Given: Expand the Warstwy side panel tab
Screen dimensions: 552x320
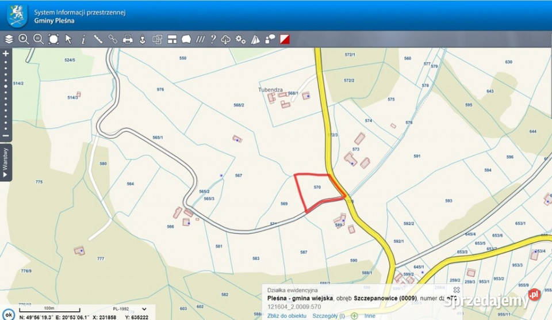Looking at the screenshot, I should [x=6, y=162].
